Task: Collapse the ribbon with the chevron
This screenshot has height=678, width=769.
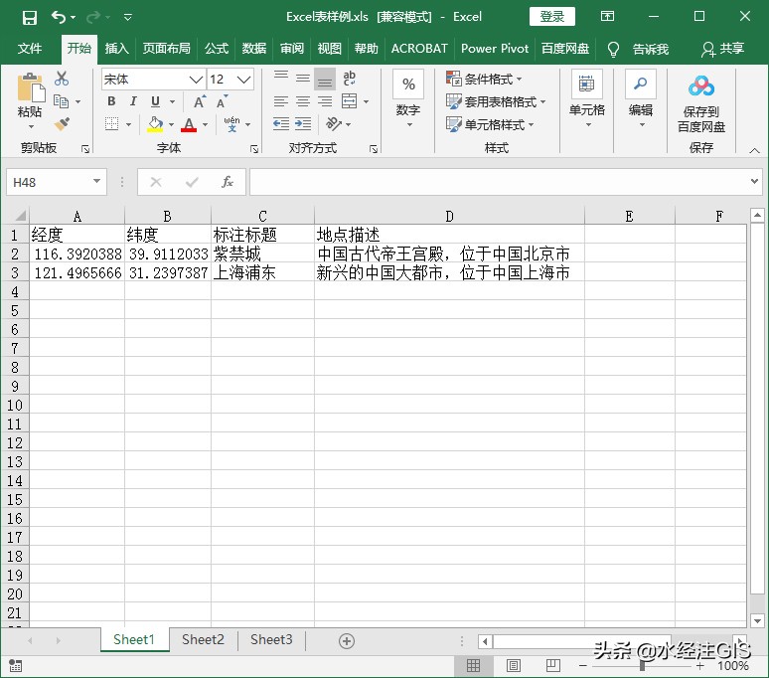Action: coord(754,151)
